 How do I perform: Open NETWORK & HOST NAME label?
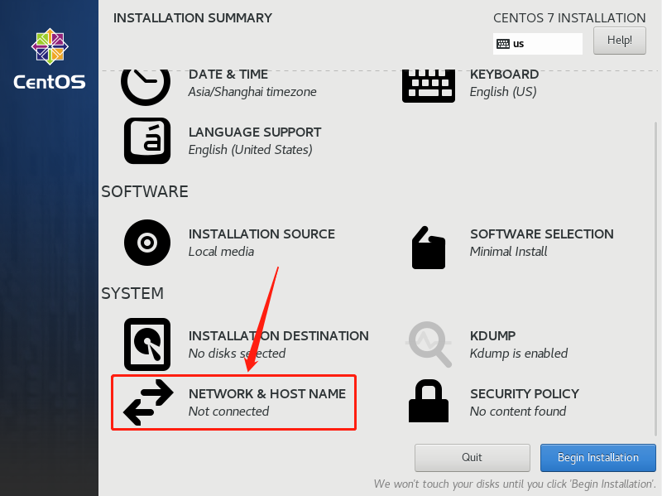coord(266,394)
